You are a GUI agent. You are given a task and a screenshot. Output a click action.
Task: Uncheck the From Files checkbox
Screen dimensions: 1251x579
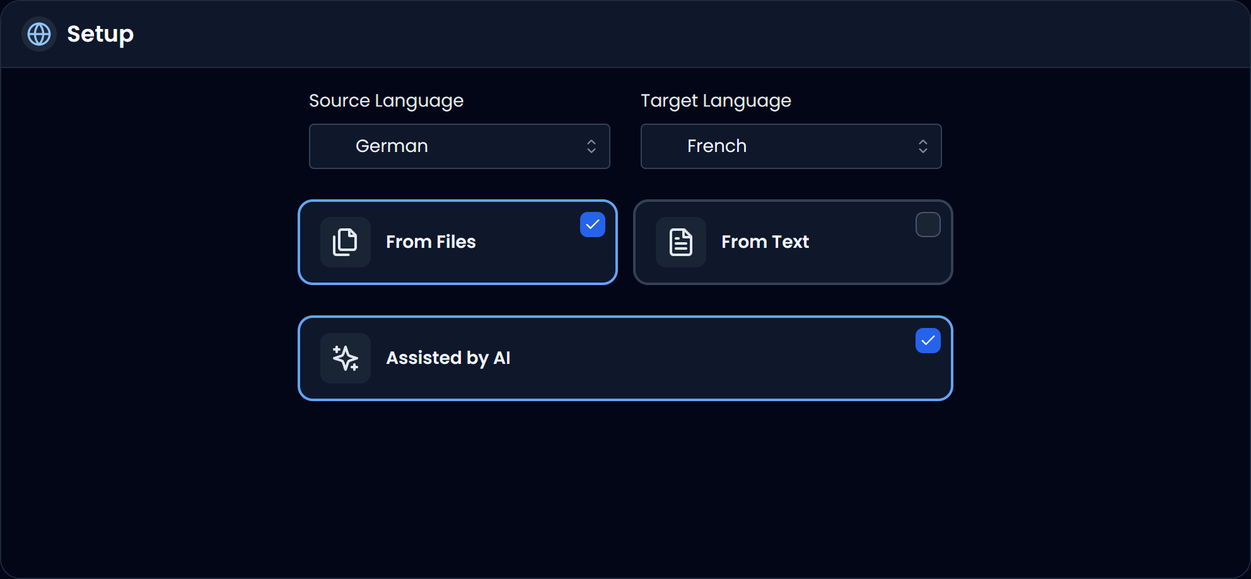tap(591, 224)
